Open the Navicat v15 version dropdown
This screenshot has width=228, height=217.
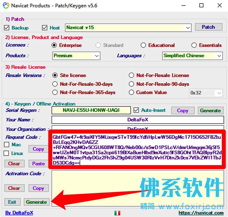128,27
